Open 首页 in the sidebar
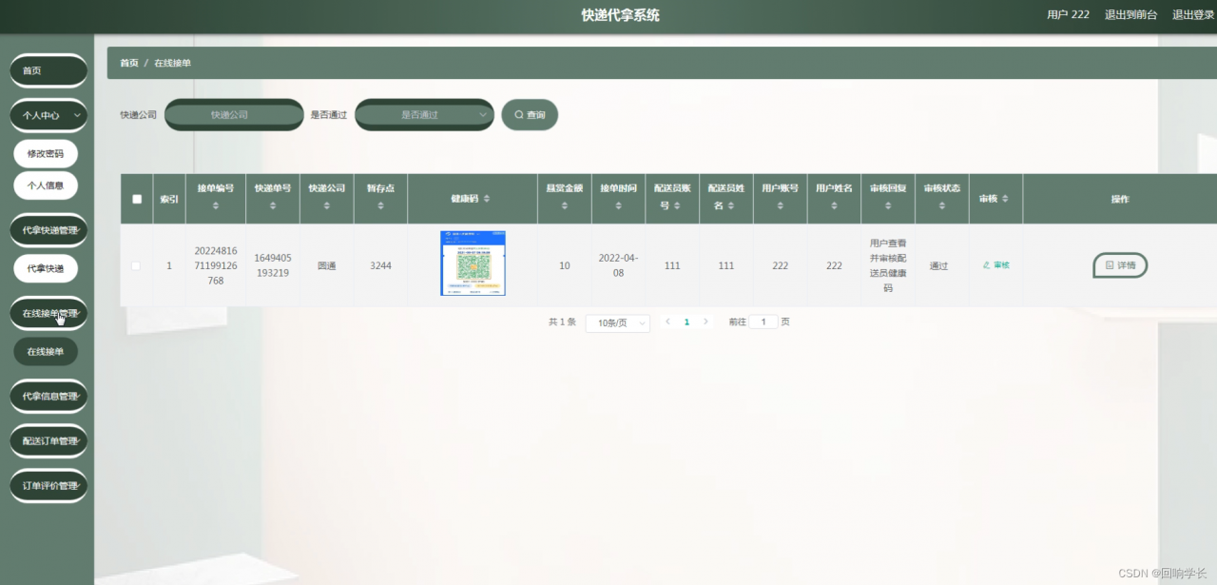 tap(48, 70)
